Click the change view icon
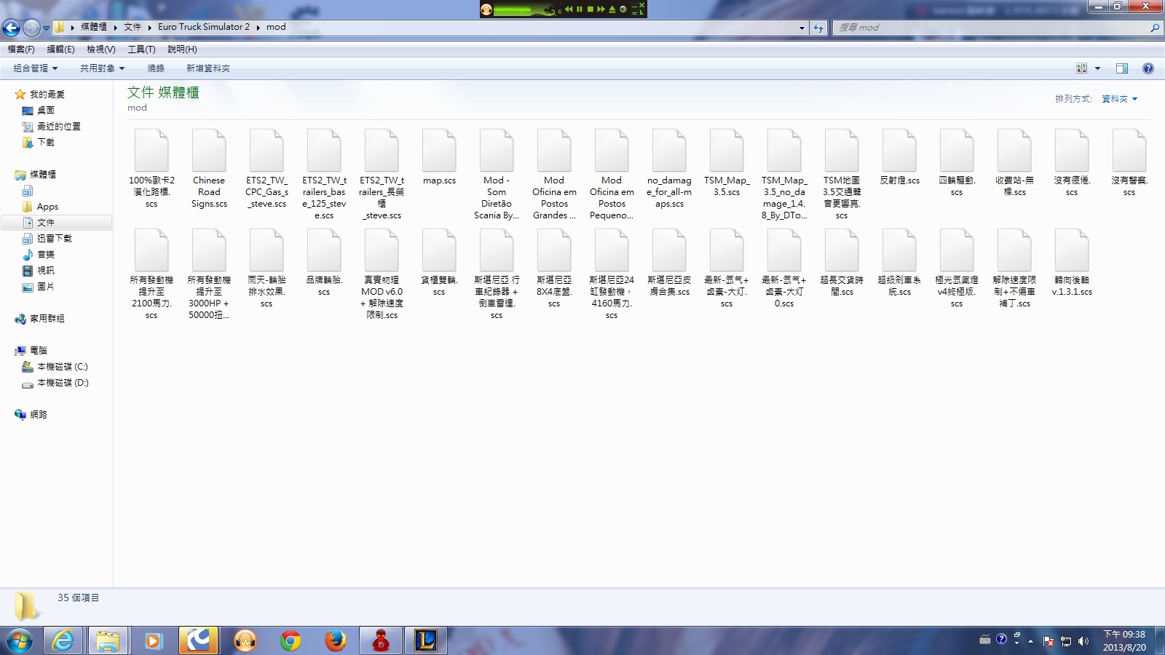1165x655 pixels. [1081, 68]
